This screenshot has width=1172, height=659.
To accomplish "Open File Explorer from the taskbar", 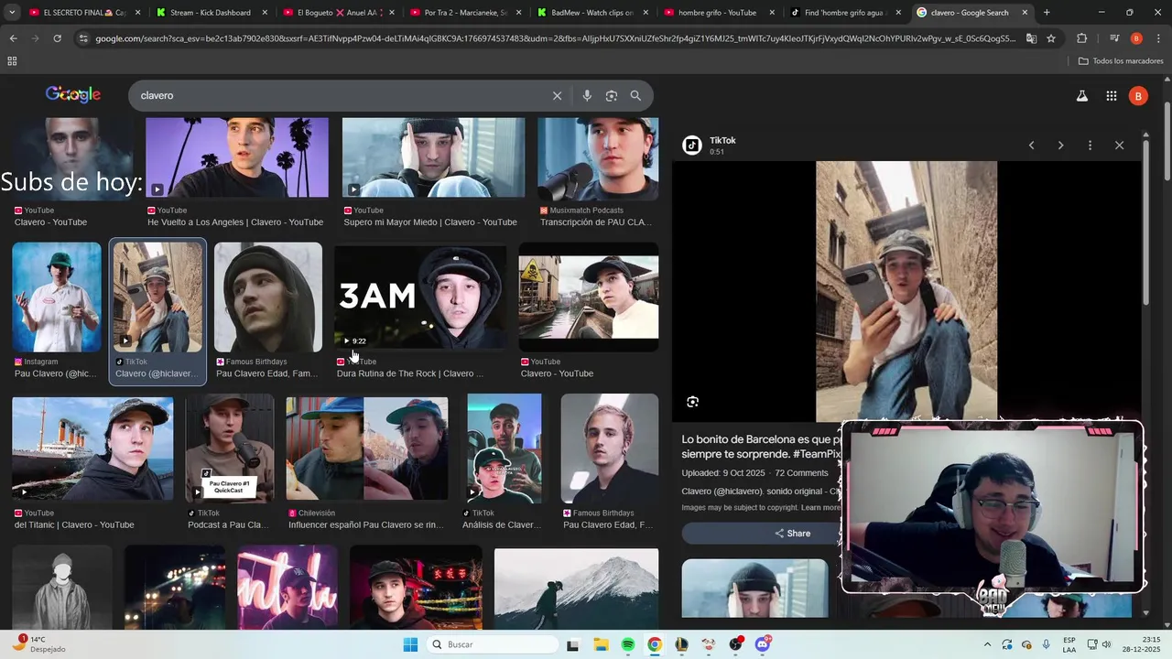I will [601, 644].
